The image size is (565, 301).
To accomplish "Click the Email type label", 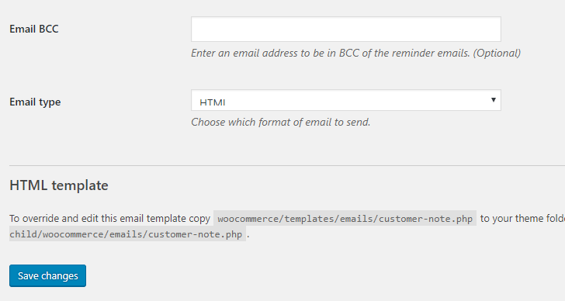I will pos(35,102).
